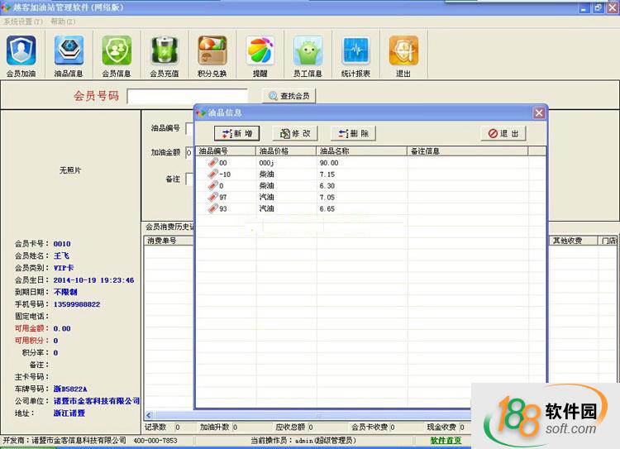Select the 汽油 cell in the 97 row

pyautogui.click(x=267, y=197)
